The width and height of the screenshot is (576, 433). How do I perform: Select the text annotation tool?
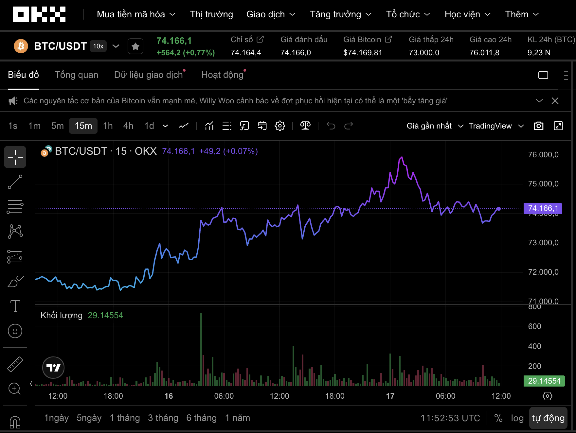click(15, 306)
